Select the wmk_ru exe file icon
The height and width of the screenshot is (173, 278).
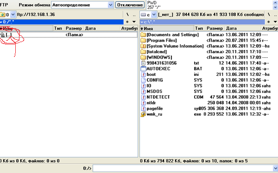(143, 114)
